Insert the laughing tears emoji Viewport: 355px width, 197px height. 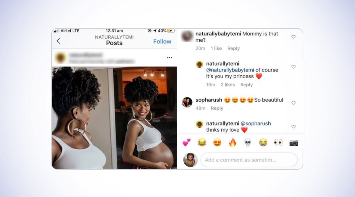pos(202,143)
